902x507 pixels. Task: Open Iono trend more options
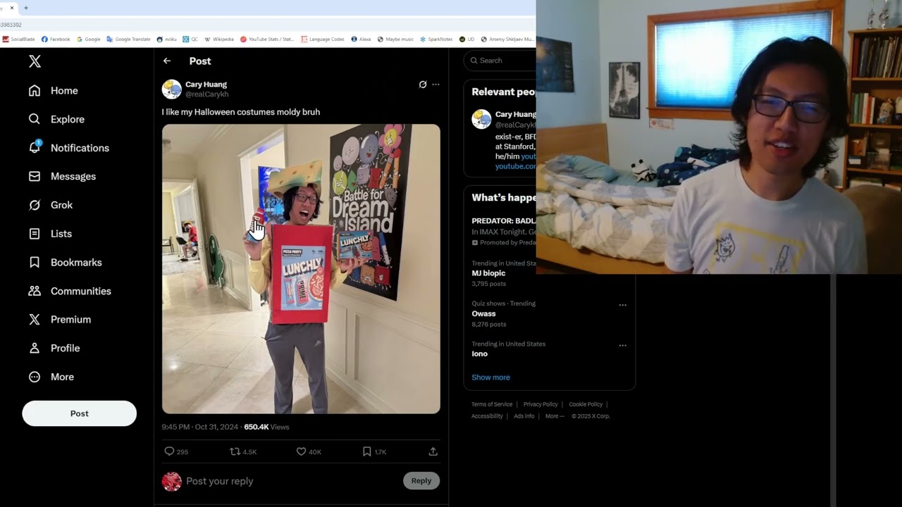[622, 346]
